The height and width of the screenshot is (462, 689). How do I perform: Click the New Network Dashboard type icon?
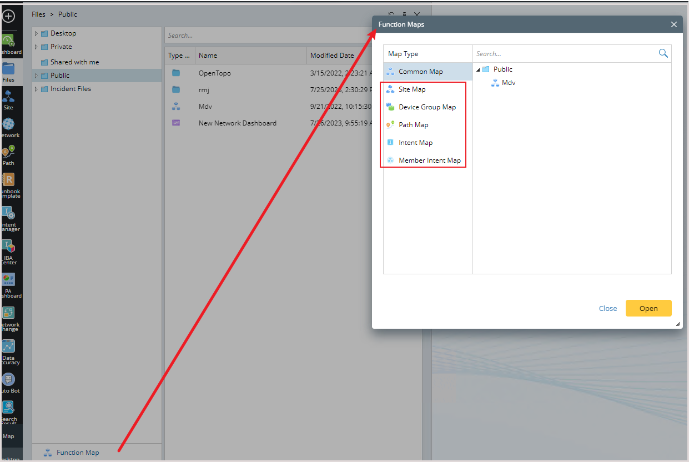coord(176,123)
